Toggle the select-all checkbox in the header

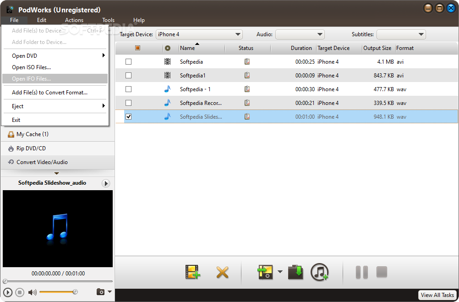click(x=137, y=48)
